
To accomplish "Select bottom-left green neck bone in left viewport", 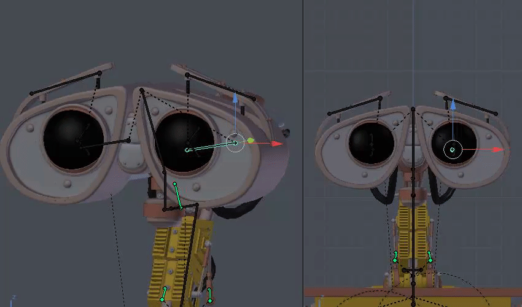I will [163, 293].
